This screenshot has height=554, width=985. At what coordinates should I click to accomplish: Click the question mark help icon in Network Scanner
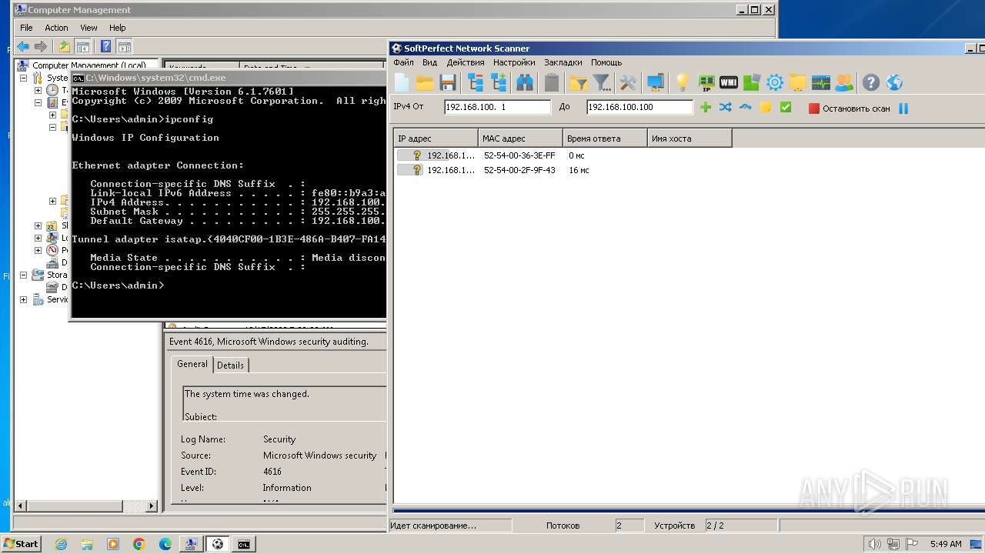click(x=870, y=82)
